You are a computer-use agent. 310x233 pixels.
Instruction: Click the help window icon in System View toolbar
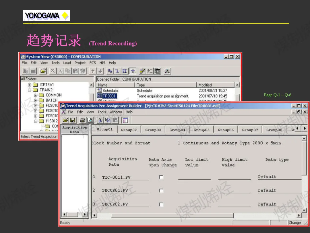tap(157, 71)
